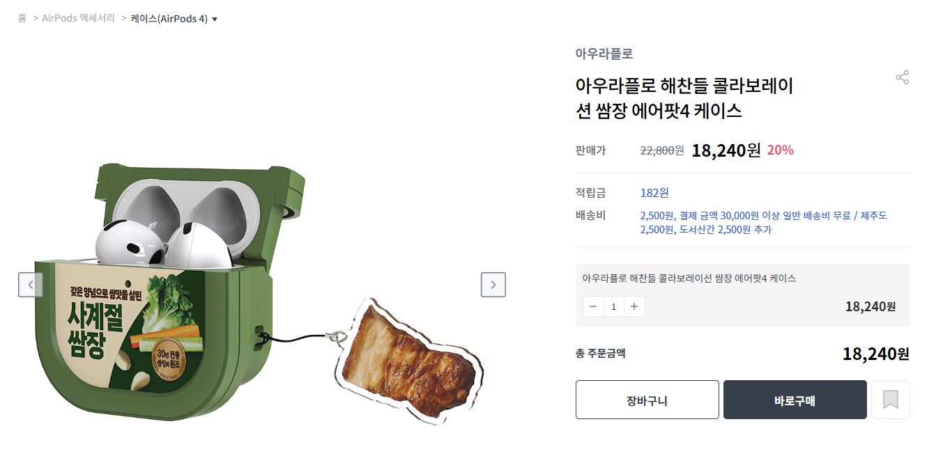Add the item via the 장바구니 button

(x=647, y=400)
